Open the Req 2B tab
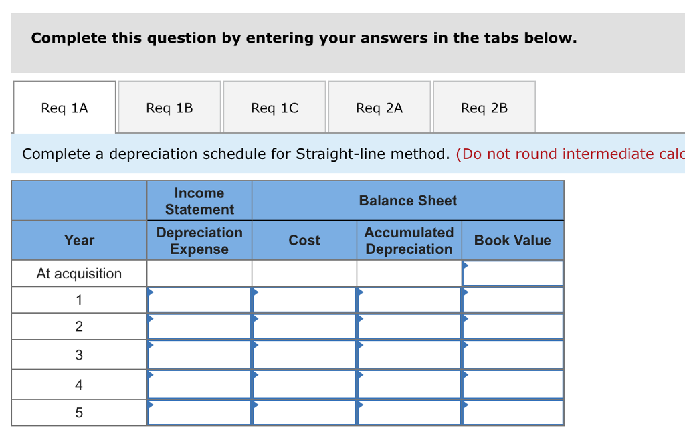Viewport: 685px width, 434px height. [484, 108]
